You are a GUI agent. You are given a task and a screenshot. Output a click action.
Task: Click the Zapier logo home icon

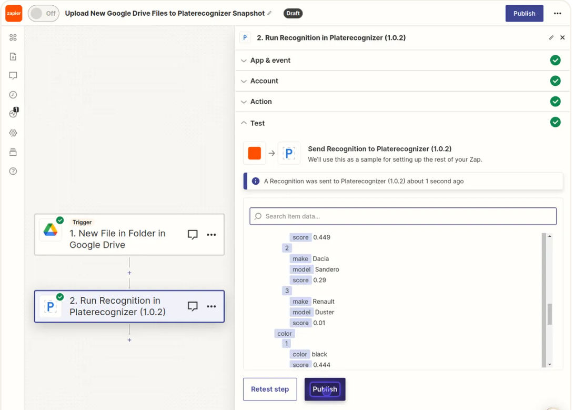coord(14,14)
